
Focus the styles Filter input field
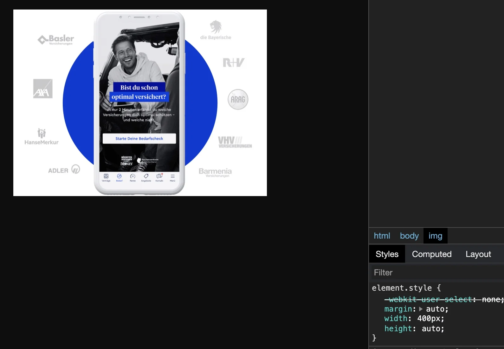[437, 273]
